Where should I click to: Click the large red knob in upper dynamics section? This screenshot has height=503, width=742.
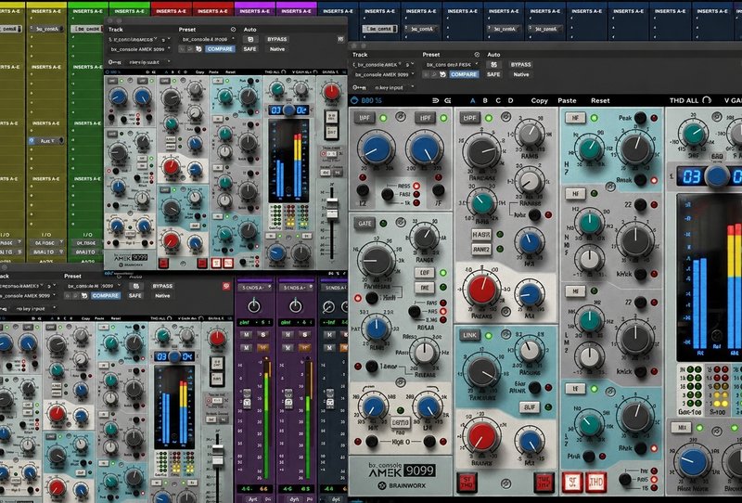click(x=481, y=290)
